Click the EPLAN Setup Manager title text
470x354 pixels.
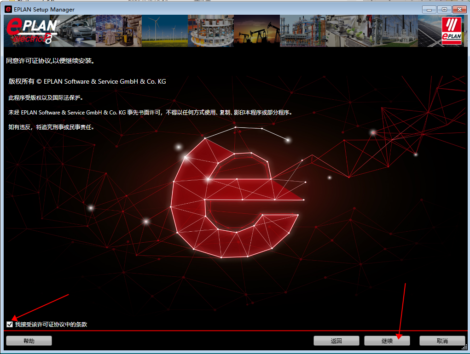point(44,9)
